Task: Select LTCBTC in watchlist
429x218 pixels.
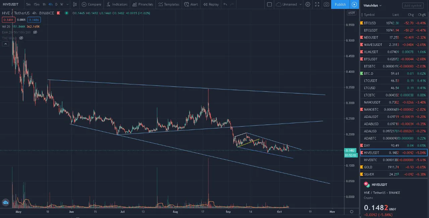Action: (x=394, y=95)
